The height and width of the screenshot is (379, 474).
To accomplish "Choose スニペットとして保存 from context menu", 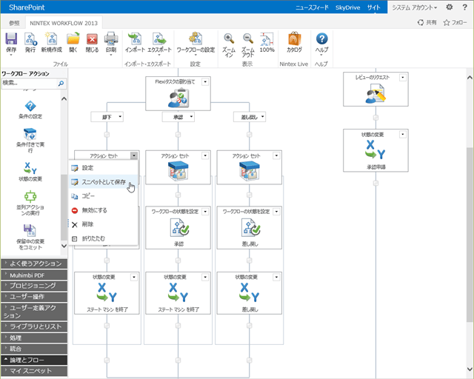I will coord(103,182).
